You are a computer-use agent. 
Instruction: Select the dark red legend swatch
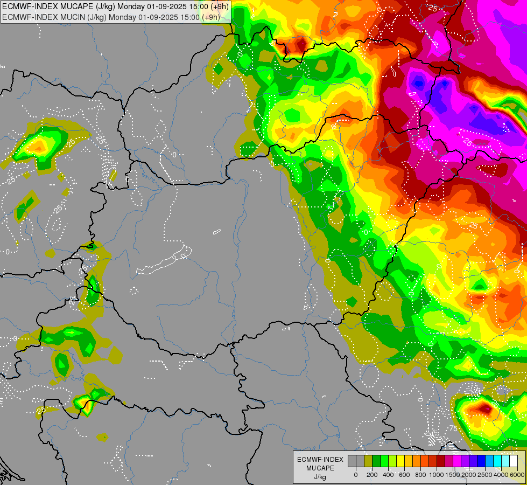click(x=441, y=461)
